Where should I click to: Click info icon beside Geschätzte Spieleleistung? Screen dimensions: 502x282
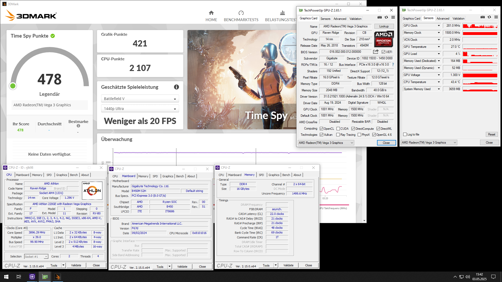pos(176,87)
